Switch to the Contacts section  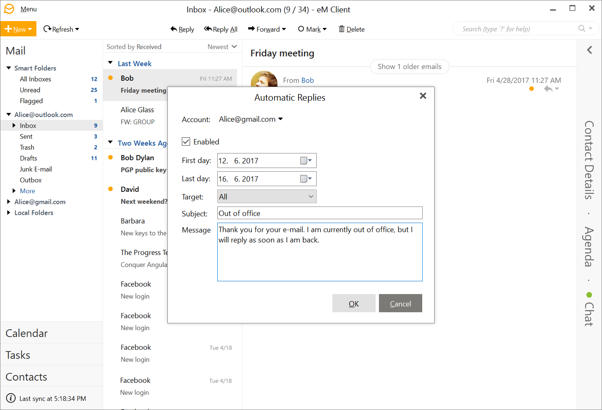(51, 377)
